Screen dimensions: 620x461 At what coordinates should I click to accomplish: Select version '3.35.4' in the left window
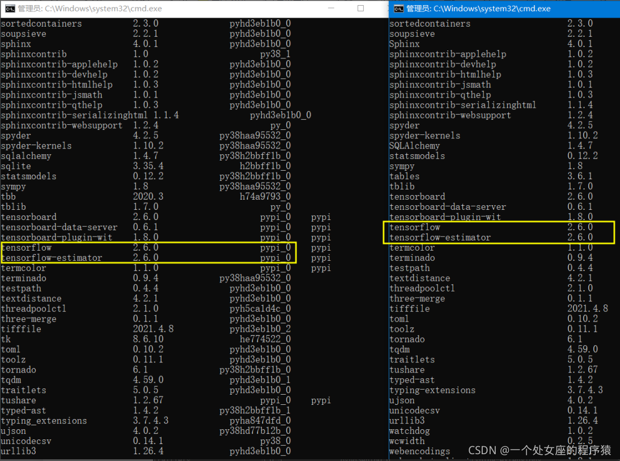coord(148,166)
